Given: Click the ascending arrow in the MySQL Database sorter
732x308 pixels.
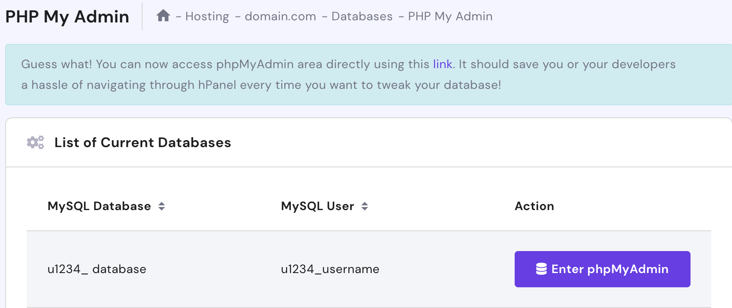Looking at the screenshot, I should 162,203.
